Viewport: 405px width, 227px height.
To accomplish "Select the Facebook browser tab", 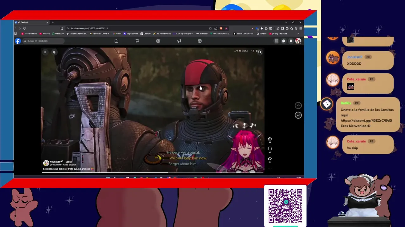I will [x=32, y=22].
